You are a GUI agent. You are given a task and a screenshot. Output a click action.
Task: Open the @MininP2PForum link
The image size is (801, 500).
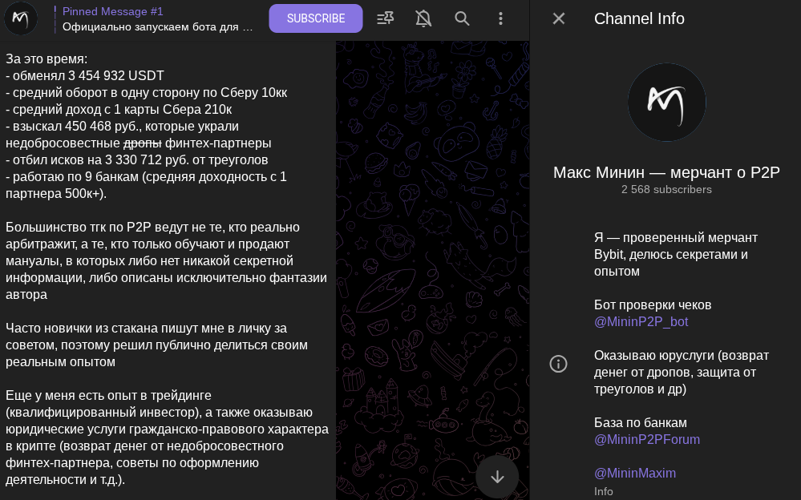coord(647,440)
